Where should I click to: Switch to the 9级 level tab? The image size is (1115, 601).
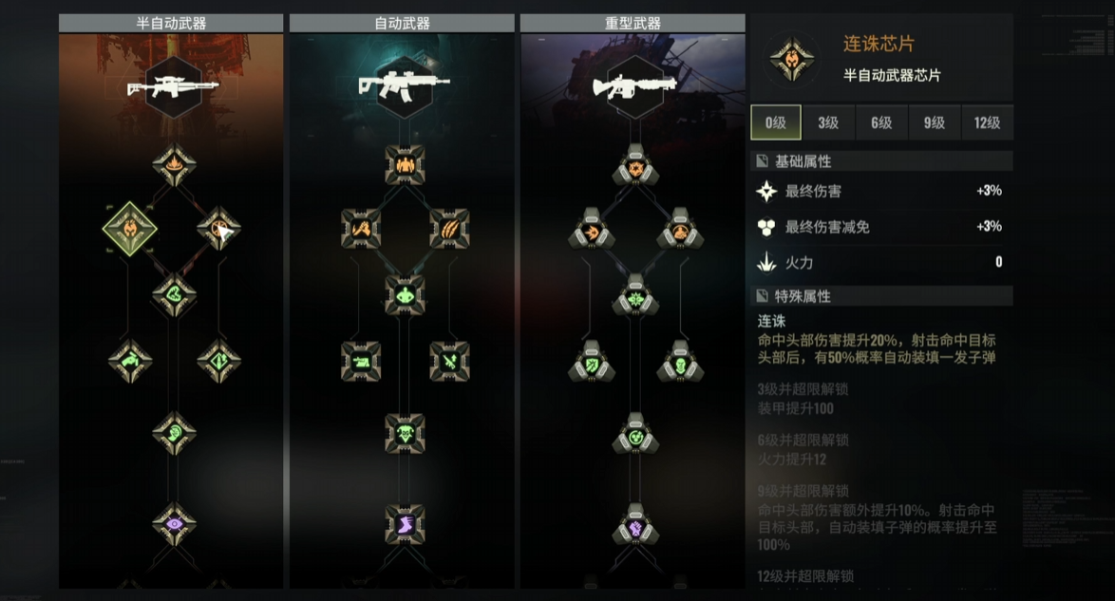(x=935, y=122)
